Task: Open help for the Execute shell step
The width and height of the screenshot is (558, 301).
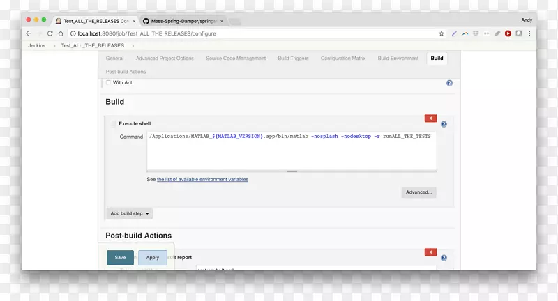Action: click(x=444, y=124)
